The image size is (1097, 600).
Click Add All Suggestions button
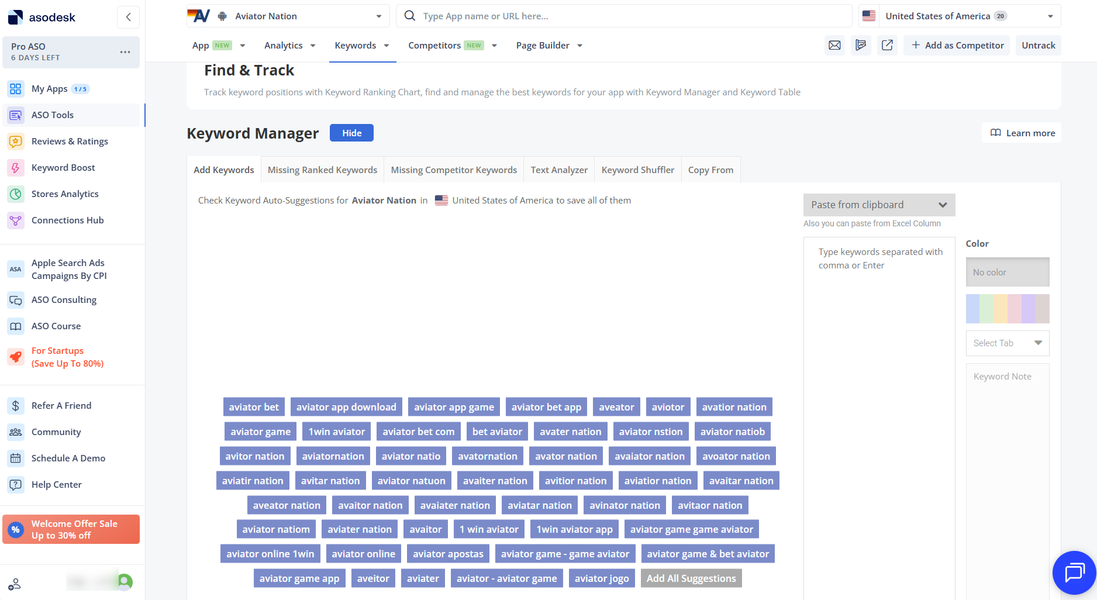[x=691, y=579]
